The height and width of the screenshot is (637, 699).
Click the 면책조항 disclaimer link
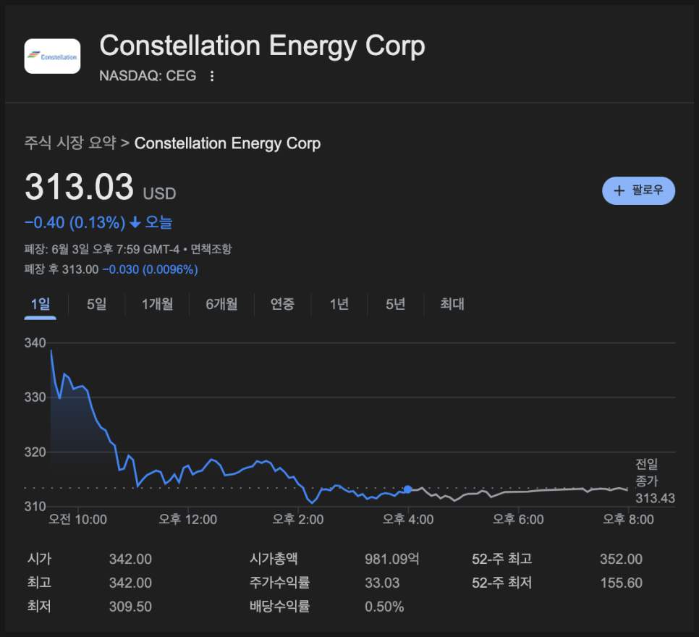pyautogui.click(x=211, y=249)
